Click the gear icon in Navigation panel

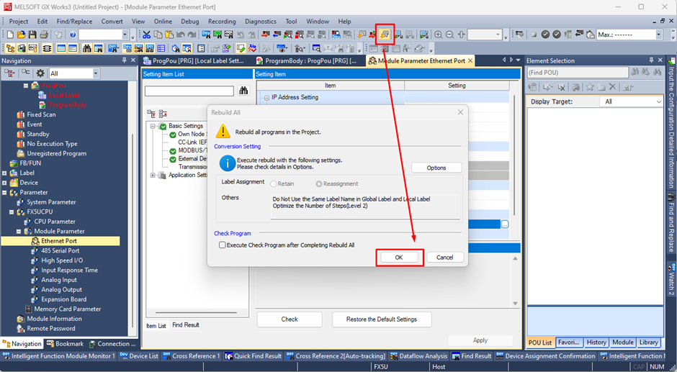click(40, 73)
